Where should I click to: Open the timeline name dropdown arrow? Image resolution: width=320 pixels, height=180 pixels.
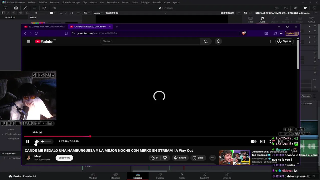pyautogui.click(x=165, y=13)
